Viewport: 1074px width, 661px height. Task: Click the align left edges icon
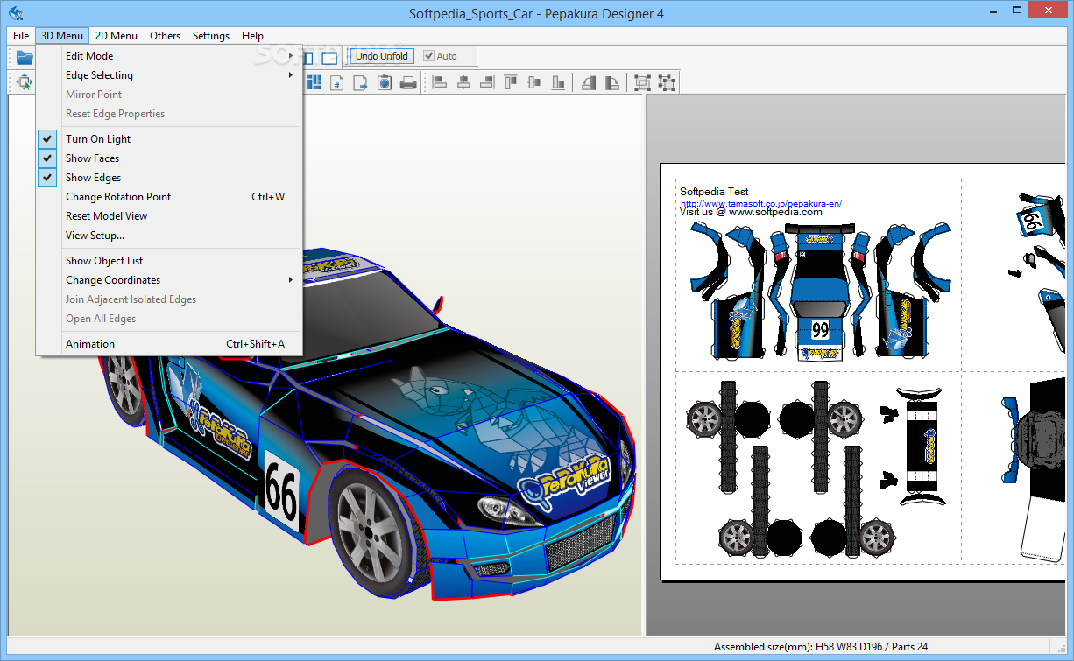(440, 82)
